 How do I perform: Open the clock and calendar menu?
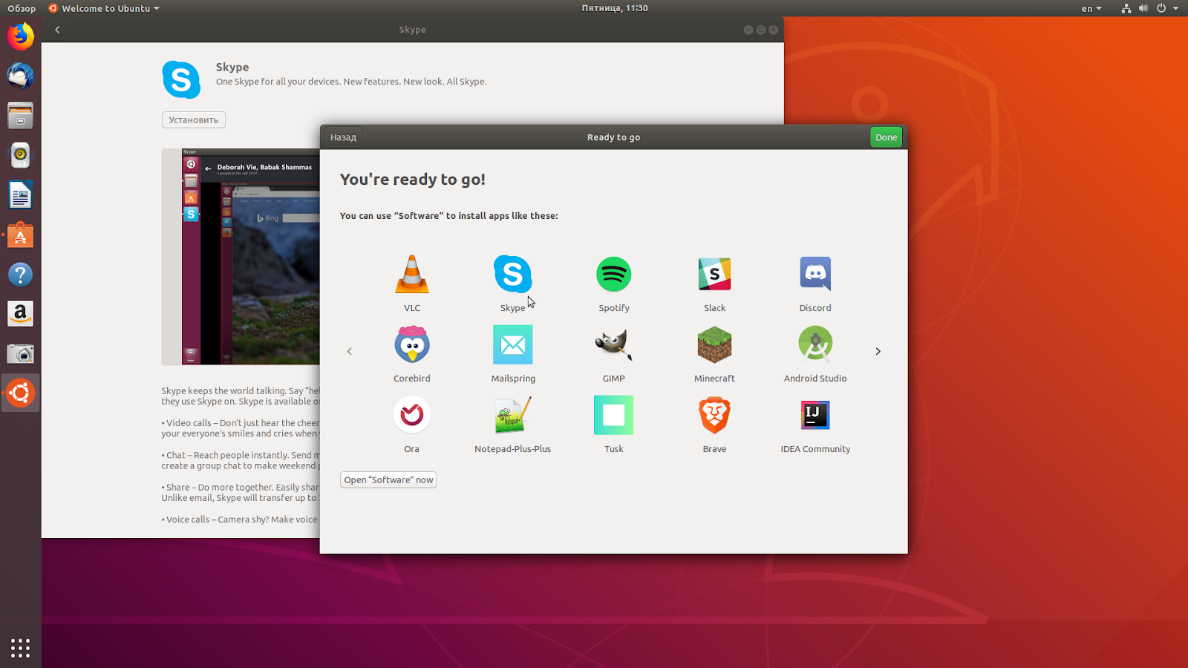pyautogui.click(x=615, y=8)
